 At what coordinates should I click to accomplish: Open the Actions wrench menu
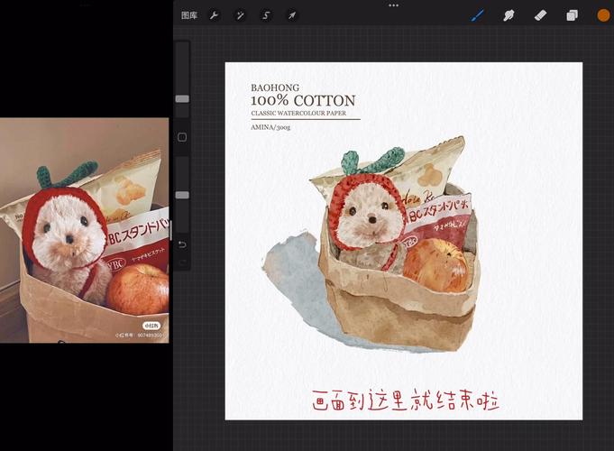pyautogui.click(x=215, y=15)
